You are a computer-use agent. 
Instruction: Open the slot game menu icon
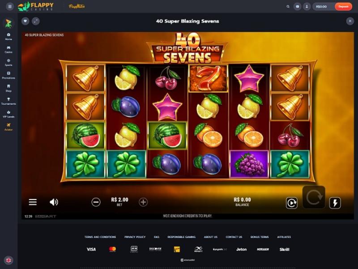point(33,202)
